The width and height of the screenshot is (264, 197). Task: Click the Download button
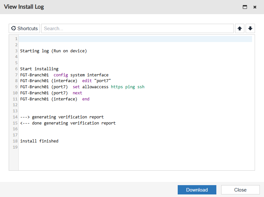(x=197, y=190)
